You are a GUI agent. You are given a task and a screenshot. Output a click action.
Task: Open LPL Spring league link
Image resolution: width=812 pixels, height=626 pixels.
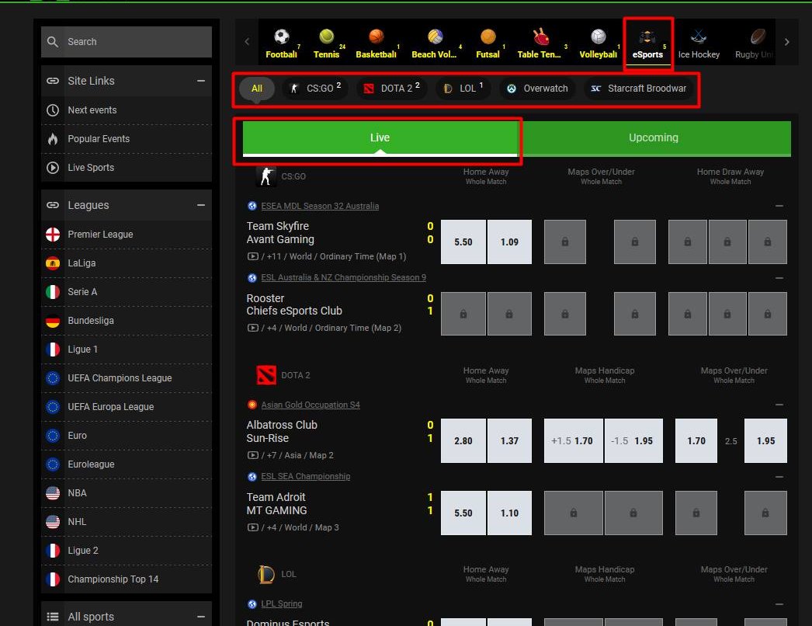282,603
